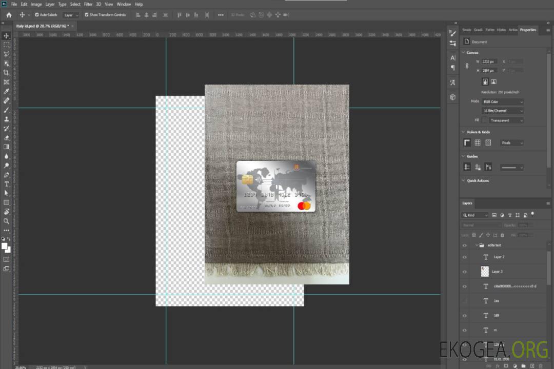Go to the Home screen icon
The width and height of the screenshot is (554, 369).
point(9,15)
